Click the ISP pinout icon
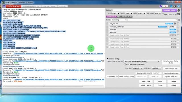 tap(179, 14)
